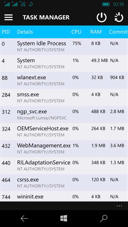Tap the Windows Start button
This screenshot has width=128, height=227.
[x=64, y=218]
